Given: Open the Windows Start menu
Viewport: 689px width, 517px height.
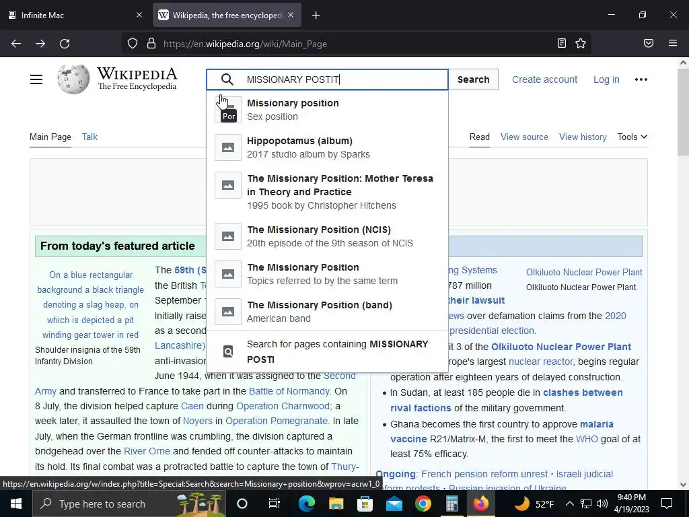Looking at the screenshot, I should [16, 504].
